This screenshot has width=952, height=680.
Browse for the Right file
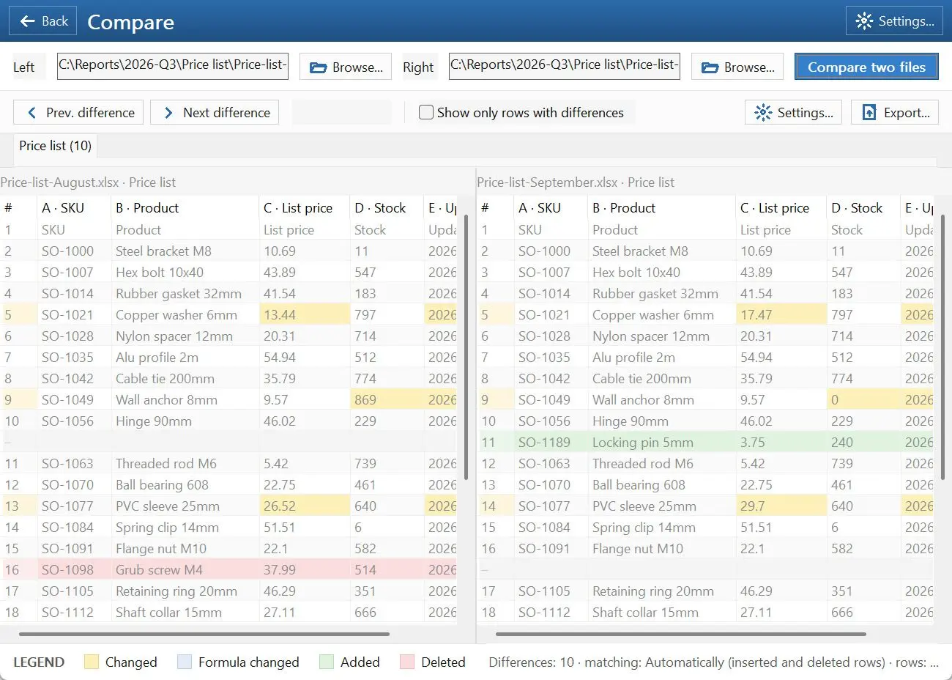click(737, 67)
